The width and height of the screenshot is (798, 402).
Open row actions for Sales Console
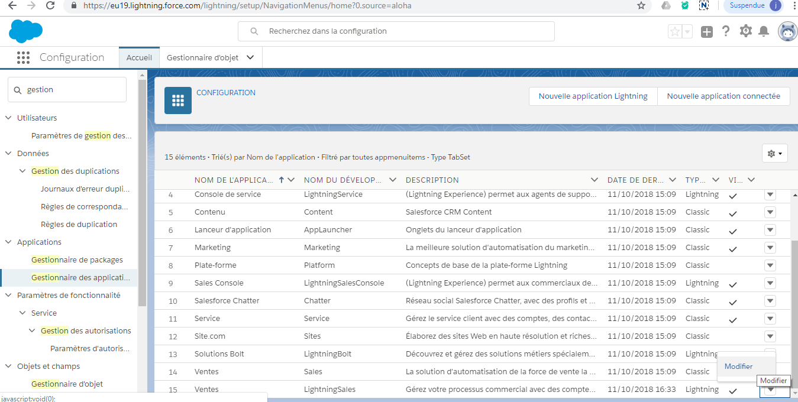[770, 283]
